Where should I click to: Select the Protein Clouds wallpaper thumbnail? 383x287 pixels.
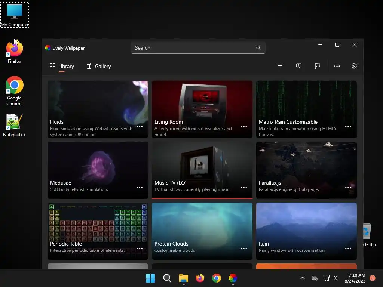(202, 231)
